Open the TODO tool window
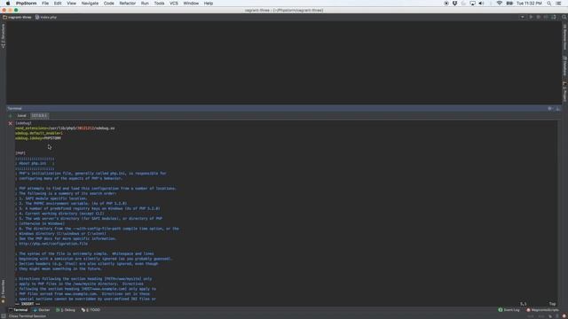The image size is (568, 319). [x=91, y=310]
